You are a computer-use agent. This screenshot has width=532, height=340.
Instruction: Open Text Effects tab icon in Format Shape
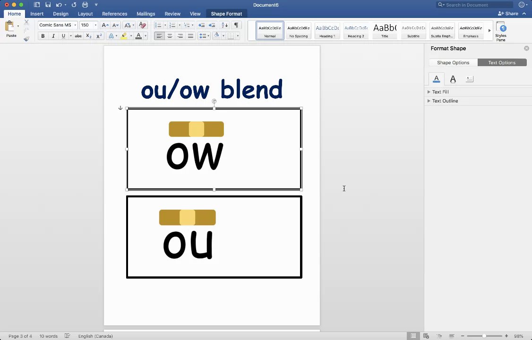453,79
